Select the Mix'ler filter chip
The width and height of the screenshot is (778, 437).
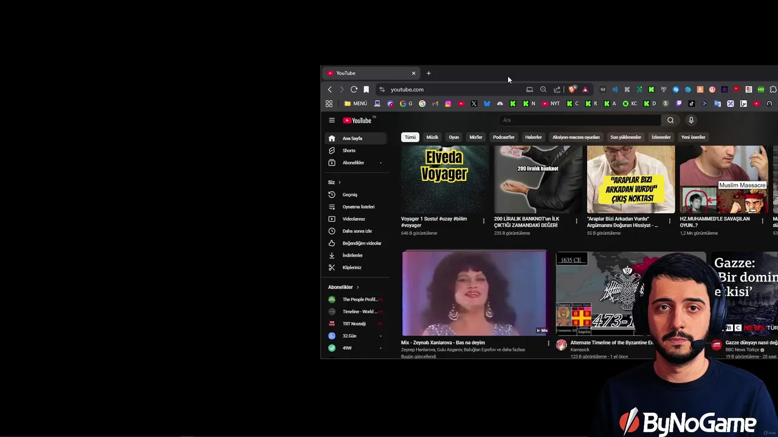[x=476, y=137]
